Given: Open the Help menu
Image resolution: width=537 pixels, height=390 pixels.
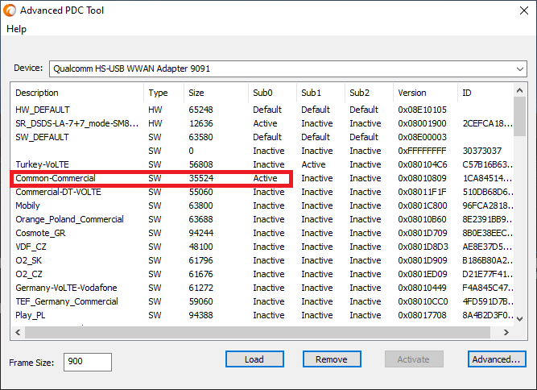Looking at the screenshot, I should (16, 29).
